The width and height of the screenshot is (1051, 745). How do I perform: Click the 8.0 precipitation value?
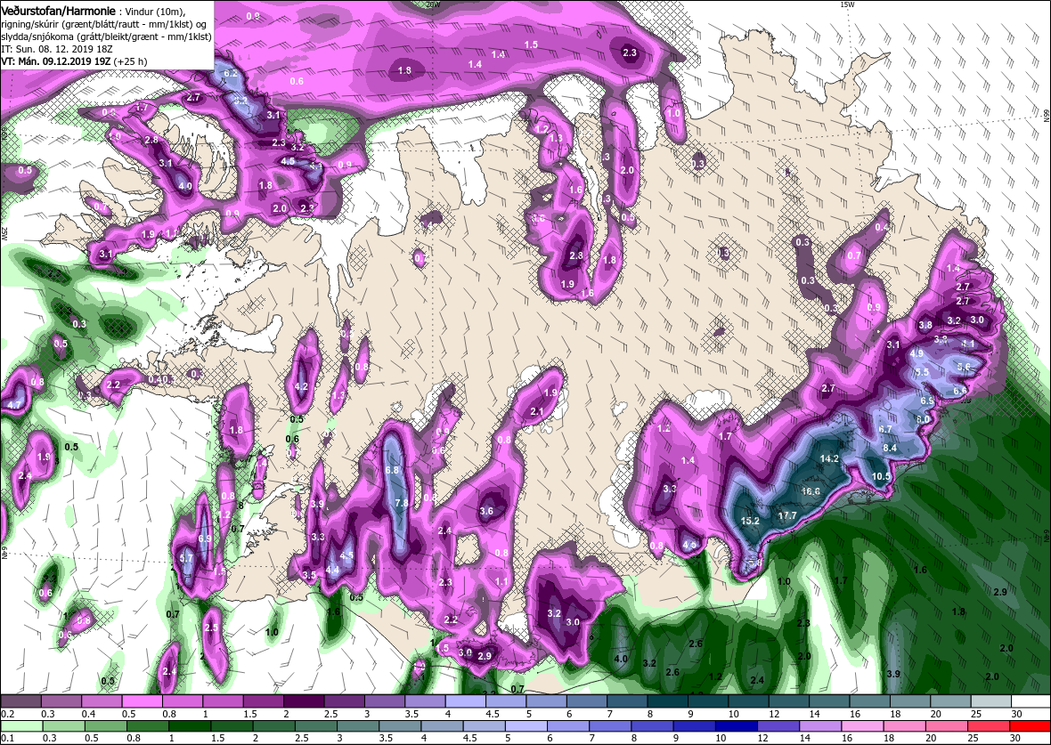923,419
